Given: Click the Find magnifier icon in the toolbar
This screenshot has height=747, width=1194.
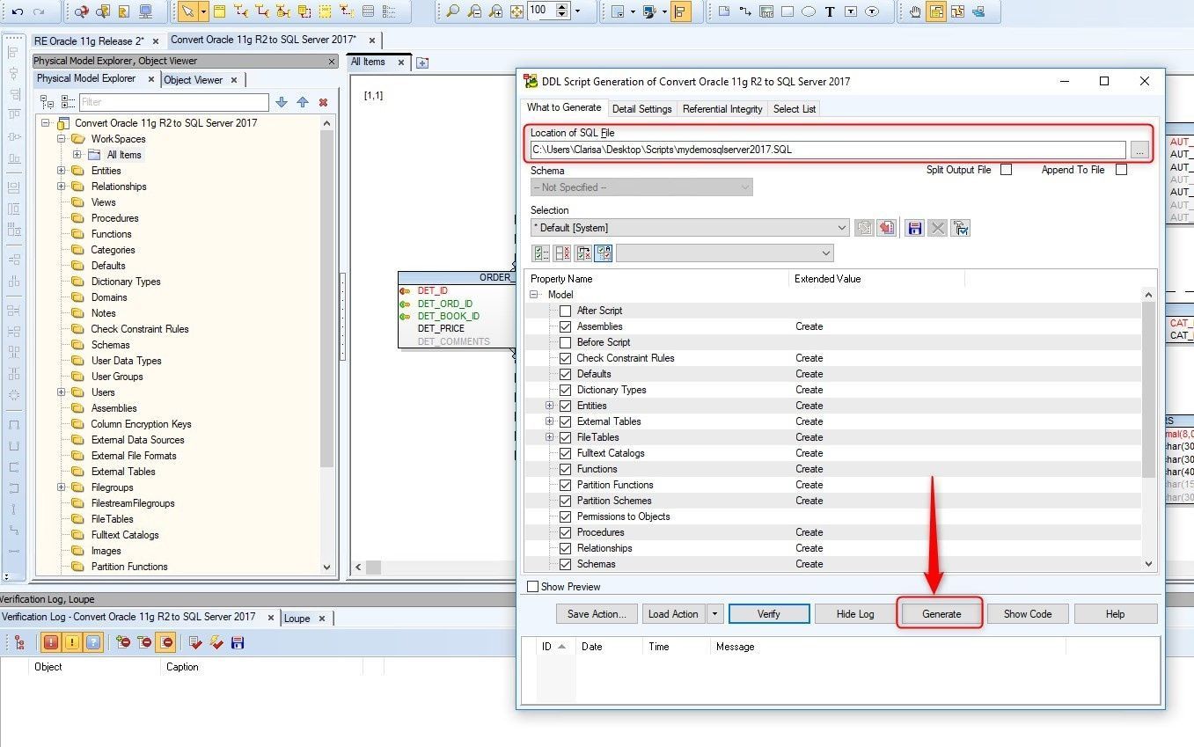Looking at the screenshot, I should (452, 11).
